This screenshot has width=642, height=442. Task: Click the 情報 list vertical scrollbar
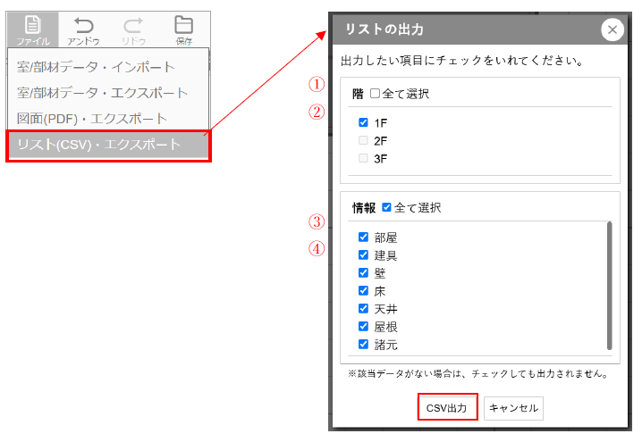(609, 286)
